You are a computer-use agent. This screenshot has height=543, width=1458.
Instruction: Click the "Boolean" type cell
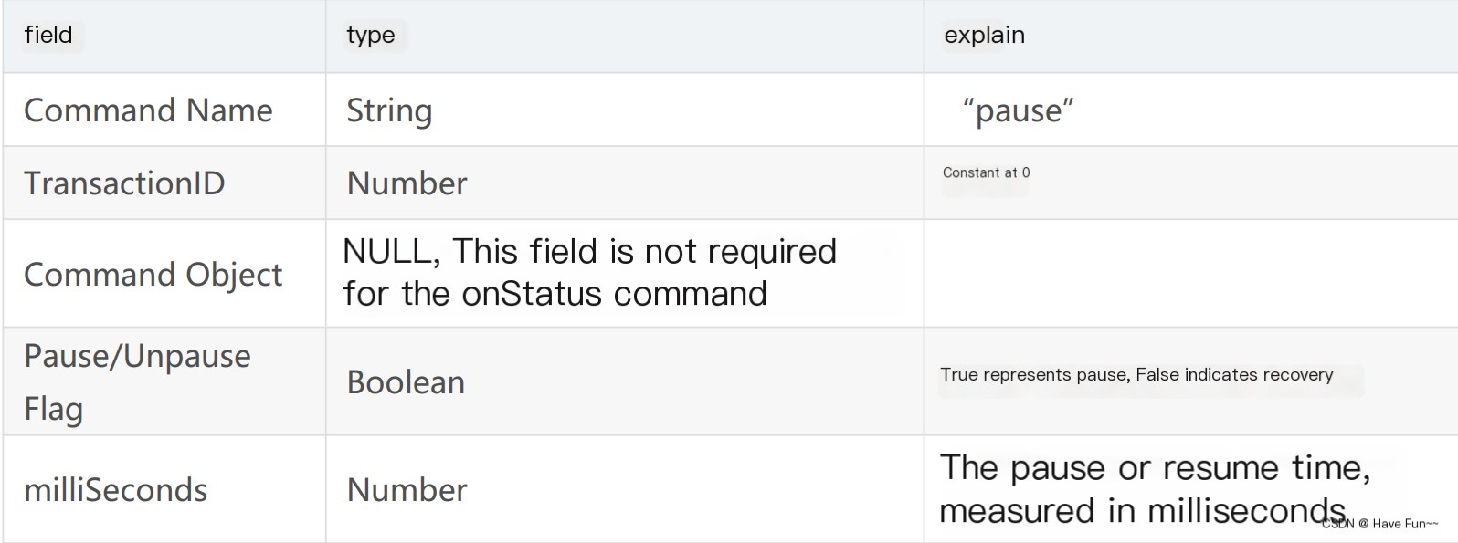tap(406, 382)
